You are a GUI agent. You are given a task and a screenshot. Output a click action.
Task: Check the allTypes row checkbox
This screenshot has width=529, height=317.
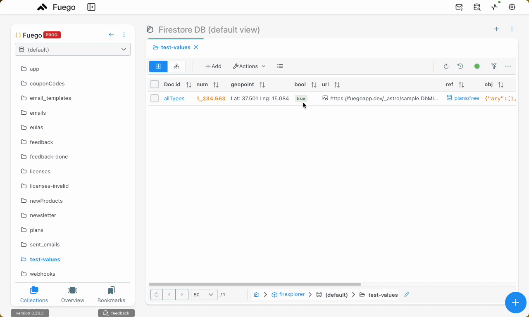pyautogui.click(x=155, y=98)
